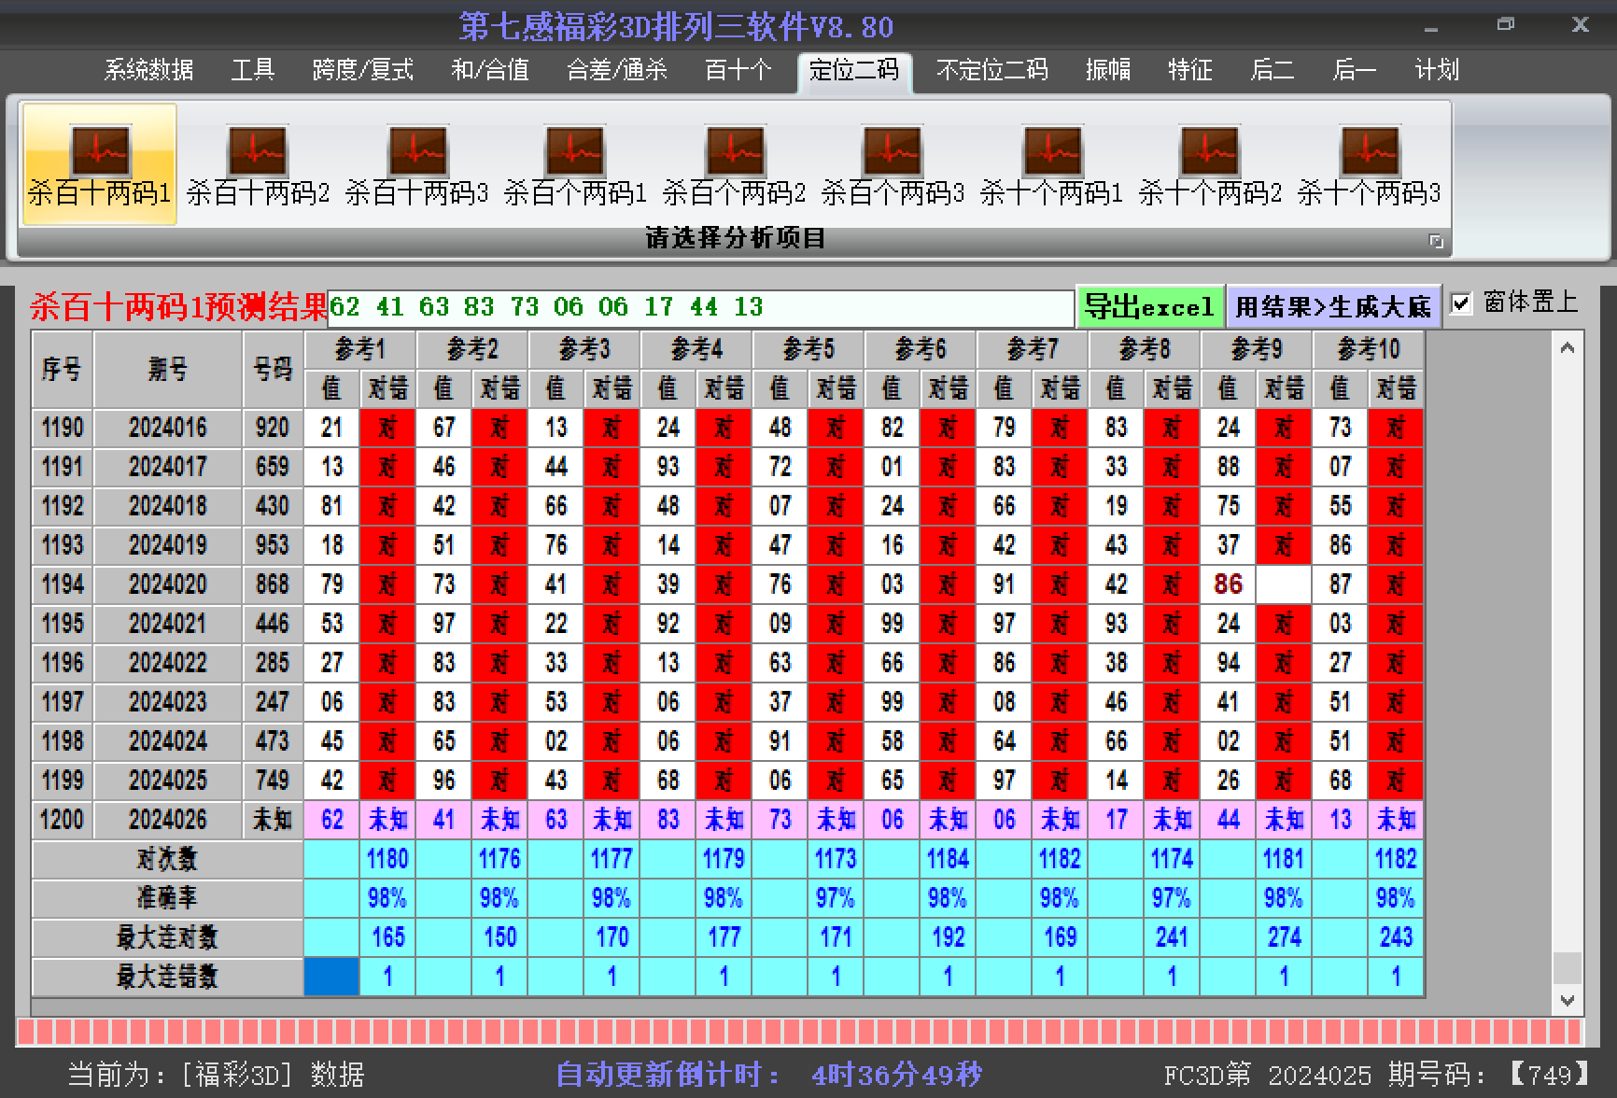Click the pink progress bar
Viewport: 1617px width, 1098px height.
click(x=799, y=1032)
